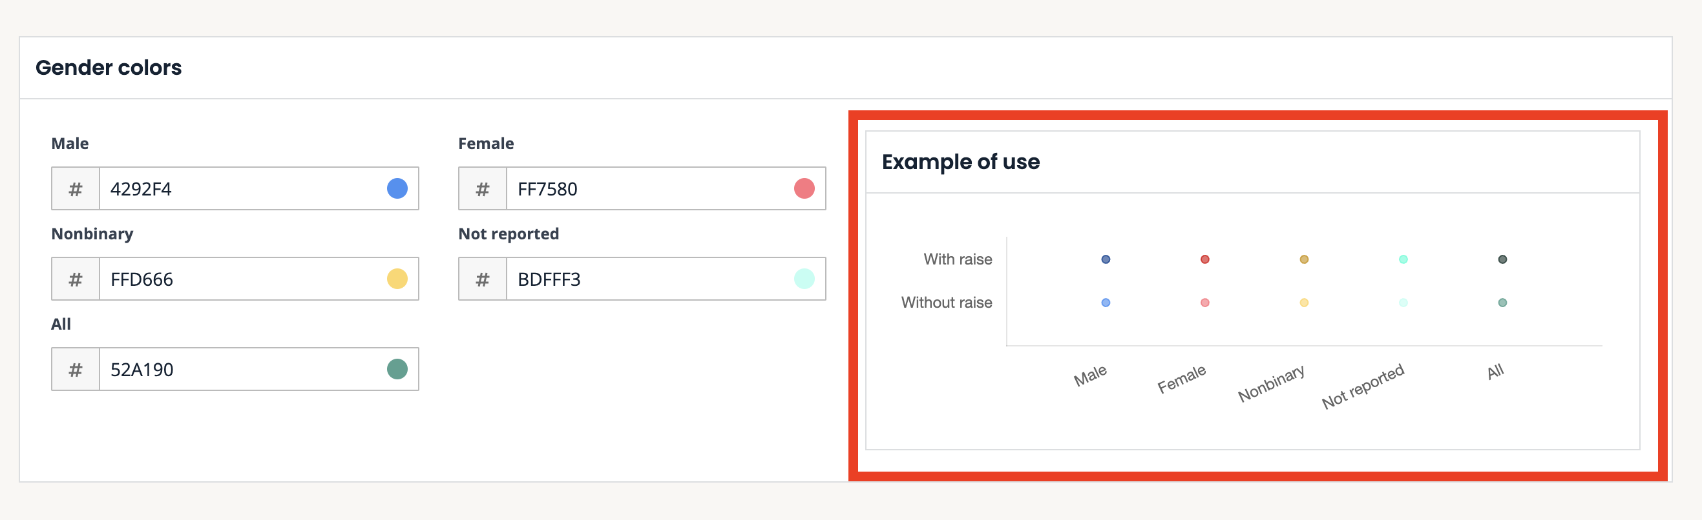Image resolution: width=1702 pixels, height=520 pixels.
Task: Click the All green color swatch
Action: 397,369
